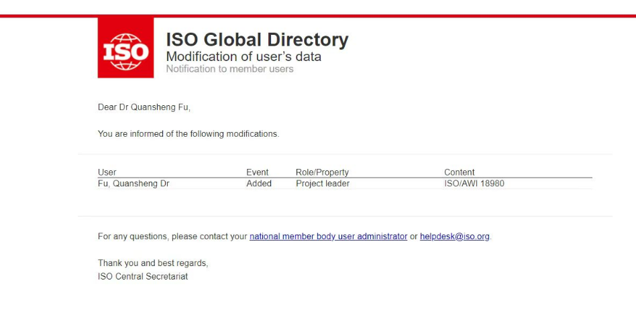Select the ISO/AWI 18980 content cell
Viewport: 636px width, 319px height.
(x=474, y=184)
